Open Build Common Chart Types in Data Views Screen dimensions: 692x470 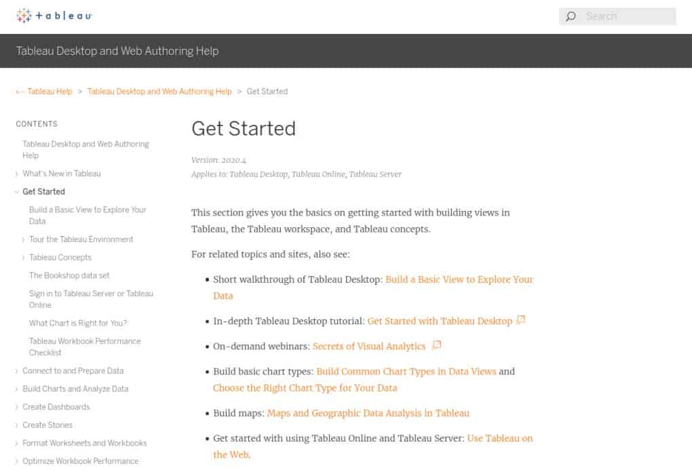tap(406, 371)
